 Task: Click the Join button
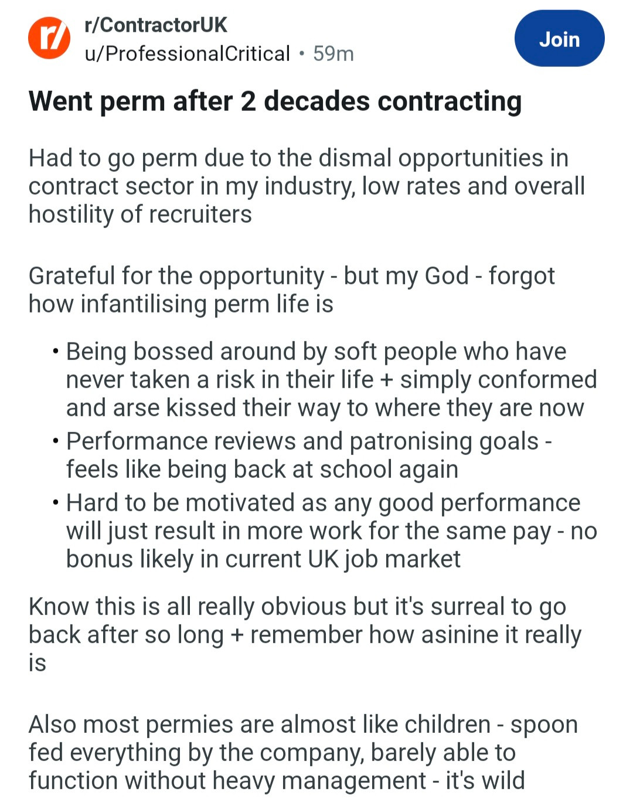click(559, 39)
